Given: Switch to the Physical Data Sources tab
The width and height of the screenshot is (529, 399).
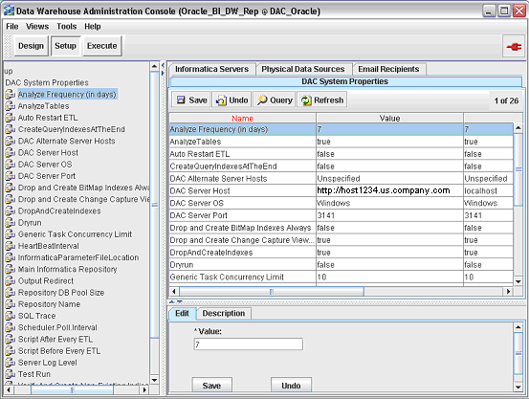Looking at the screenshot, I should point(302,69).
